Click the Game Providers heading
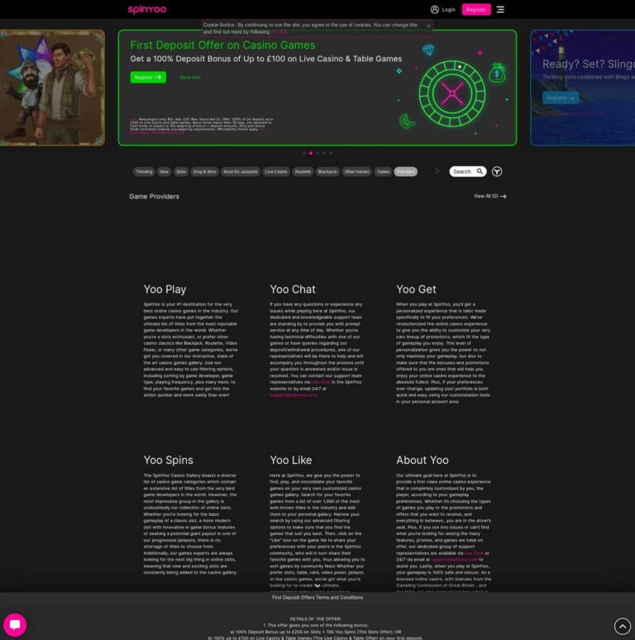The image size is (635, 640). click(x=155, y=196)
